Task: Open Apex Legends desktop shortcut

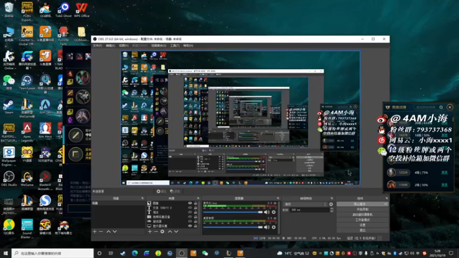Action: pos(27,133)
